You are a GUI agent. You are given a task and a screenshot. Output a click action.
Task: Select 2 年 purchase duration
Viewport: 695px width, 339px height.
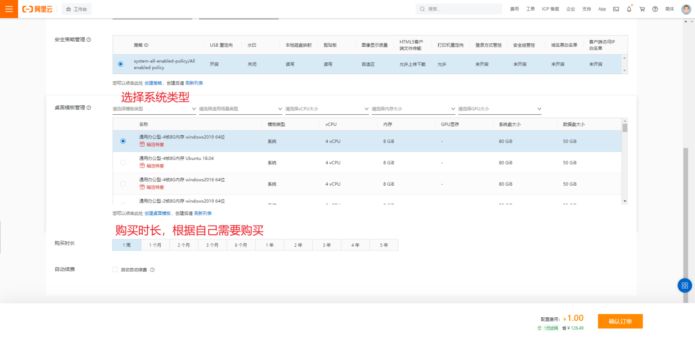pos(298,245)
